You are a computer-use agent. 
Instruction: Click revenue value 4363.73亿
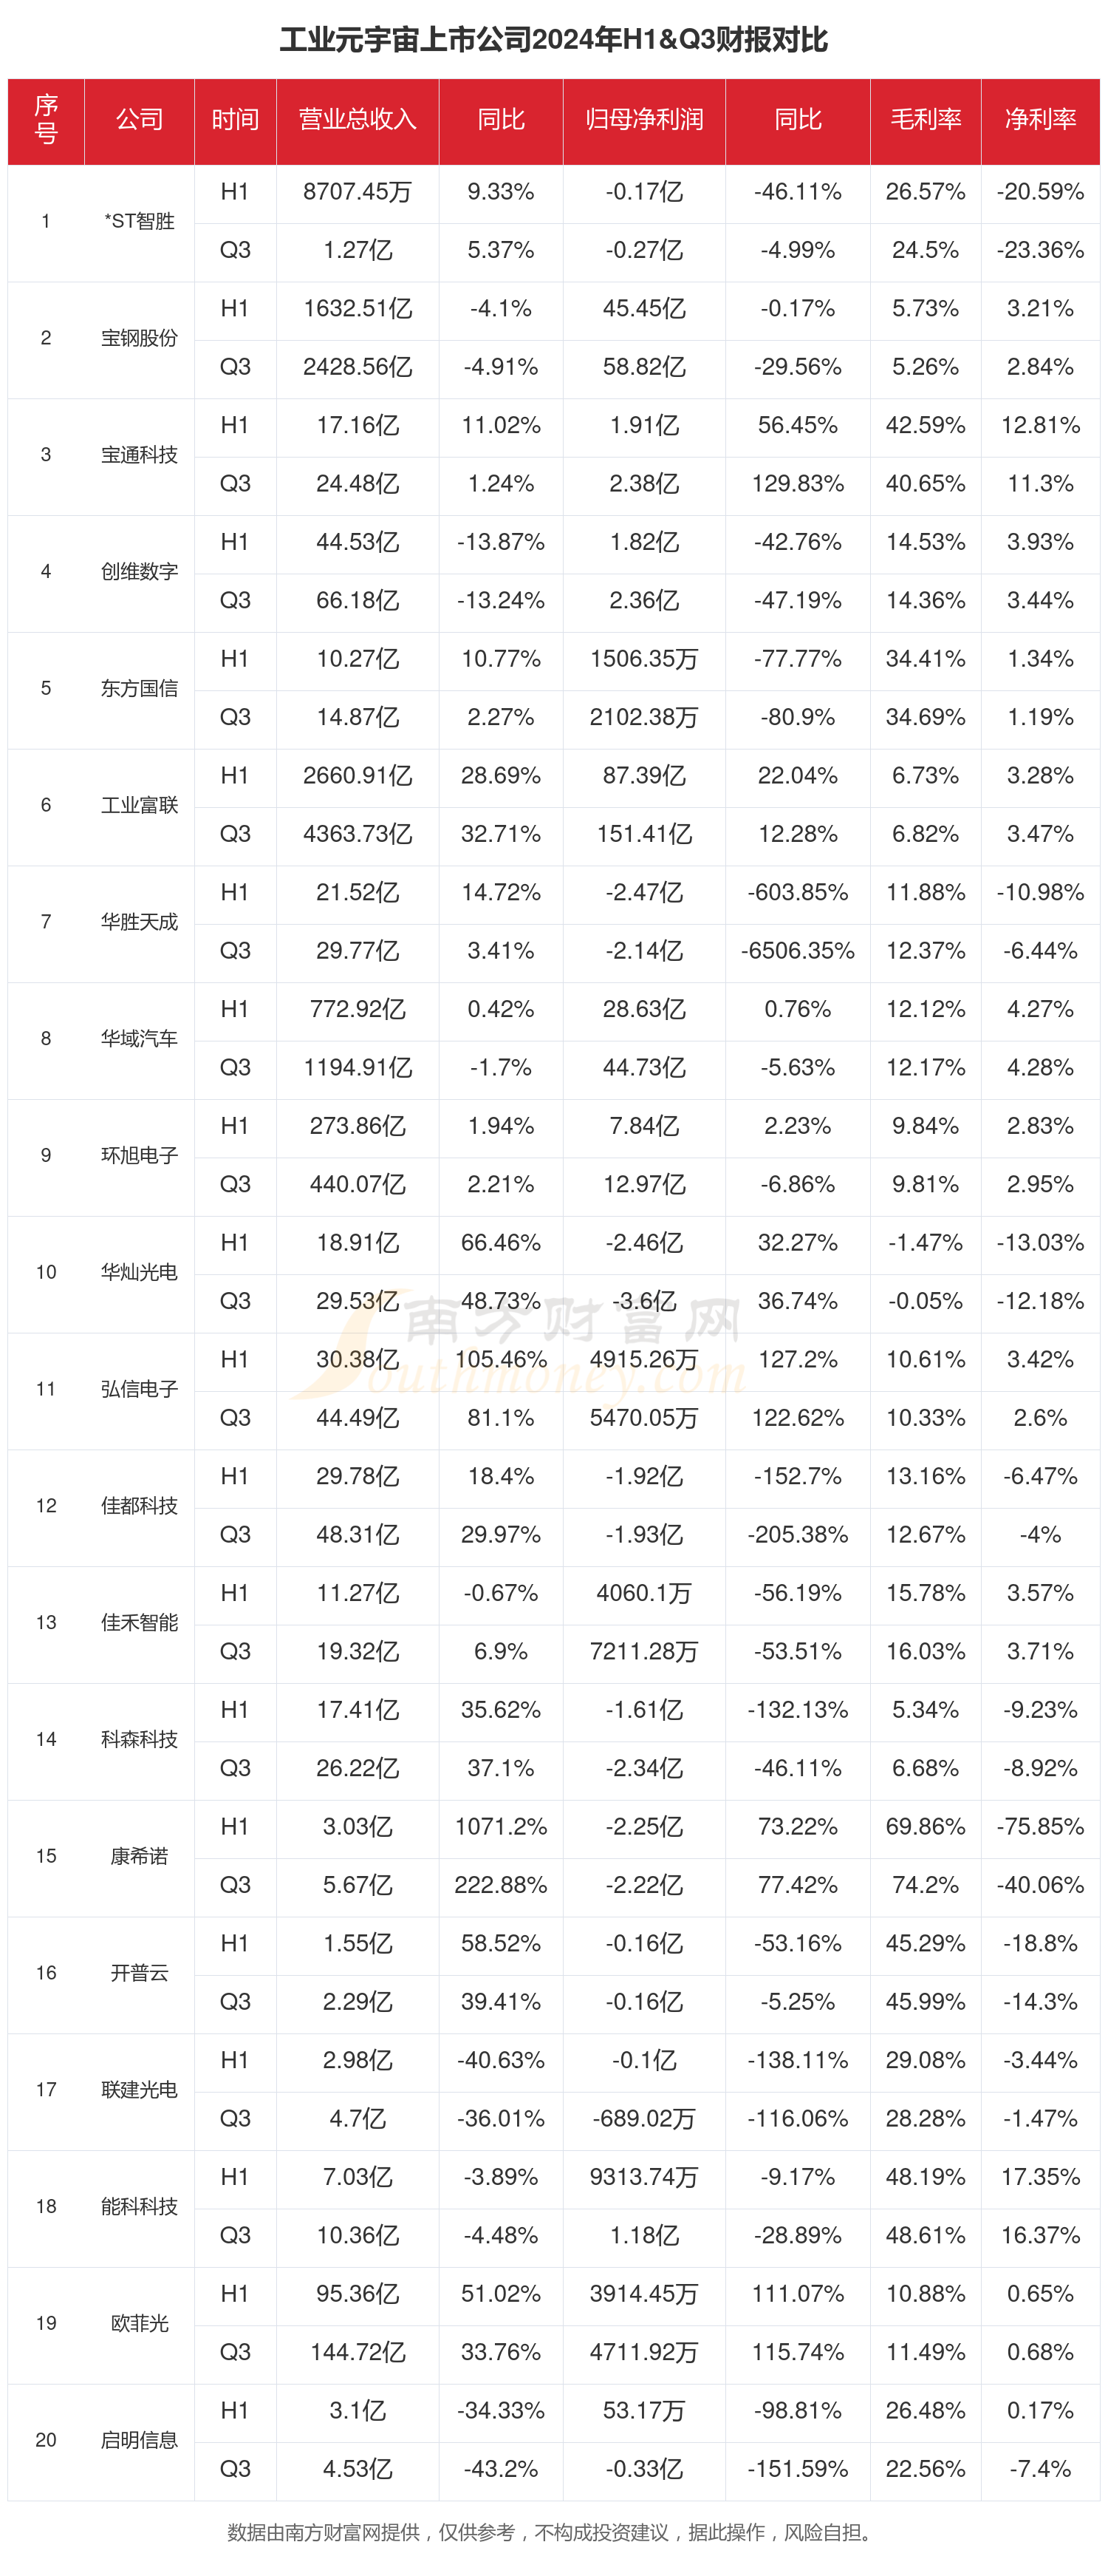[x=358, y=835]
